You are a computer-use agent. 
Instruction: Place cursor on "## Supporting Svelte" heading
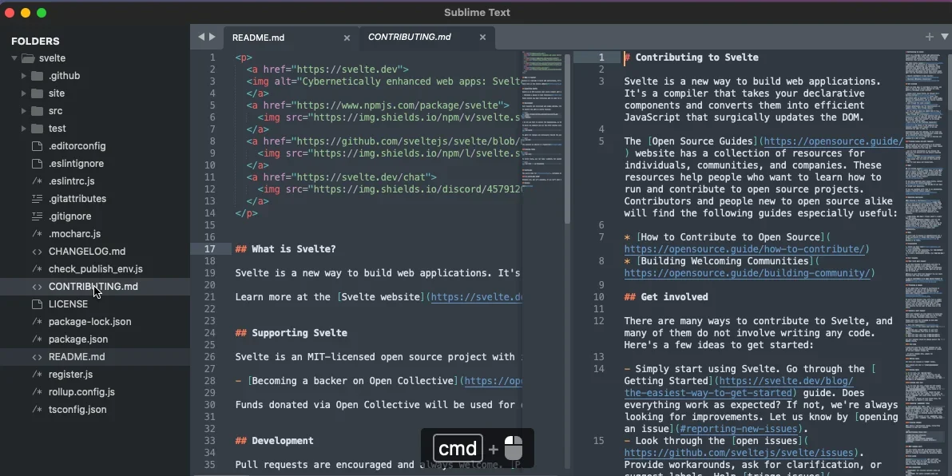tap(292, 333)
